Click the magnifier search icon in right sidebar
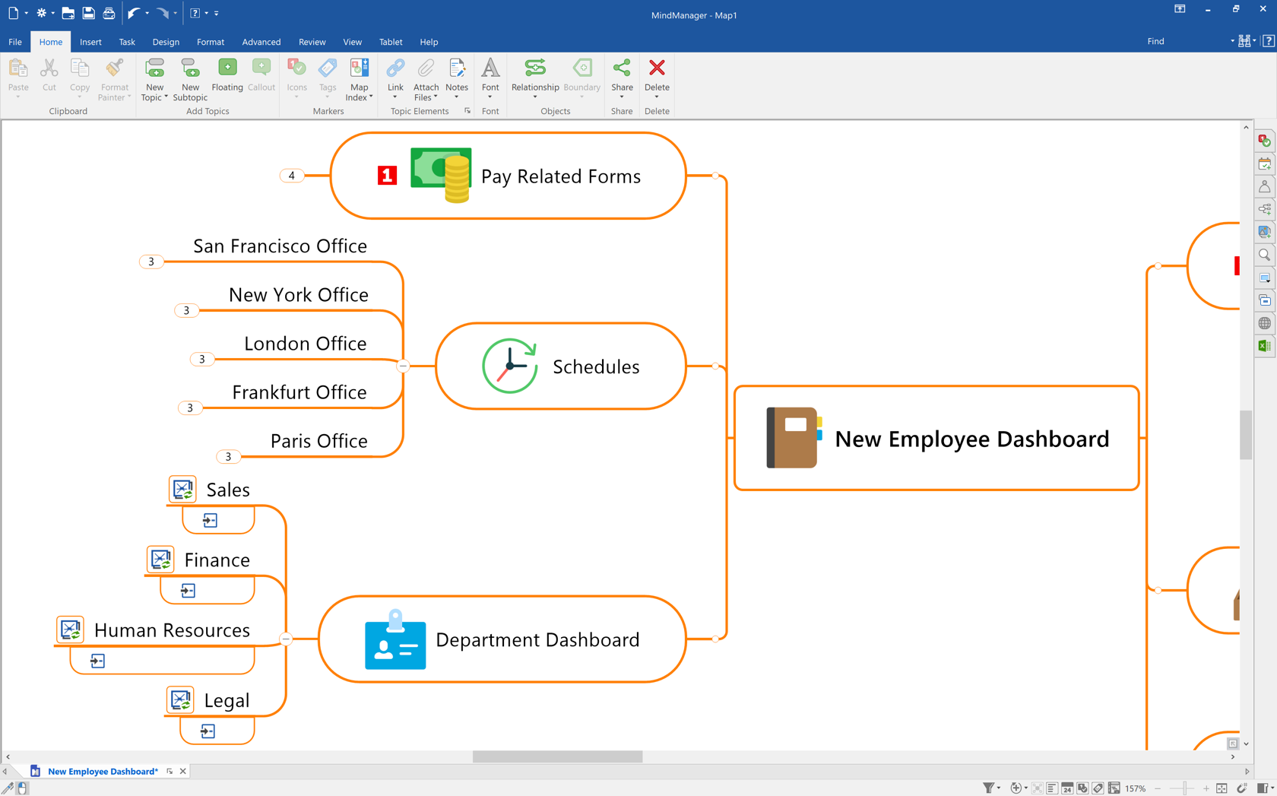This screenshot has width=1277, height=796. pos(1264,255)
